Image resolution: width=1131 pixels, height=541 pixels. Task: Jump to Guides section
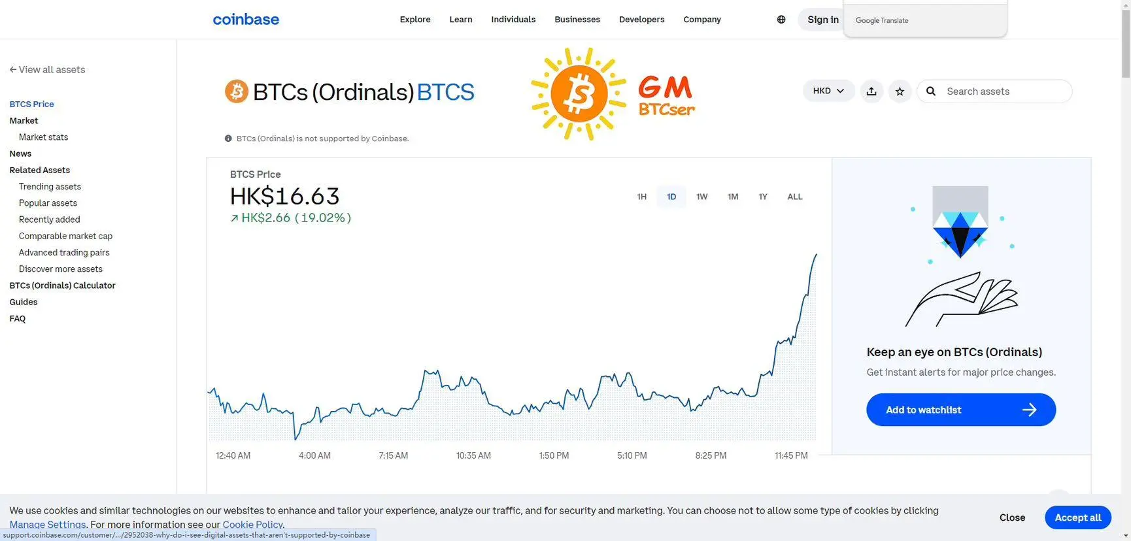23,302
